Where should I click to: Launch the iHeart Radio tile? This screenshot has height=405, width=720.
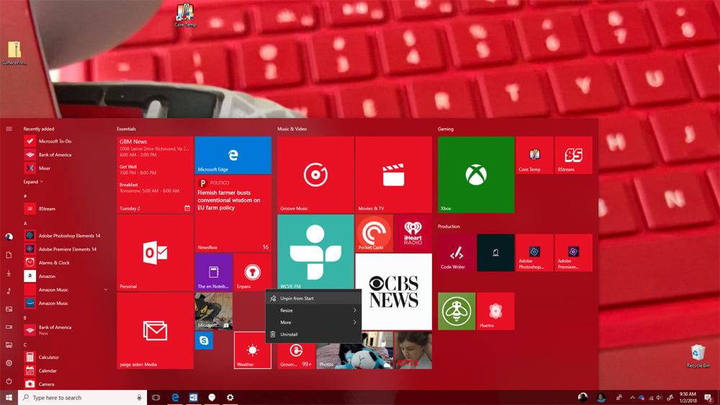tap(413, 233)
